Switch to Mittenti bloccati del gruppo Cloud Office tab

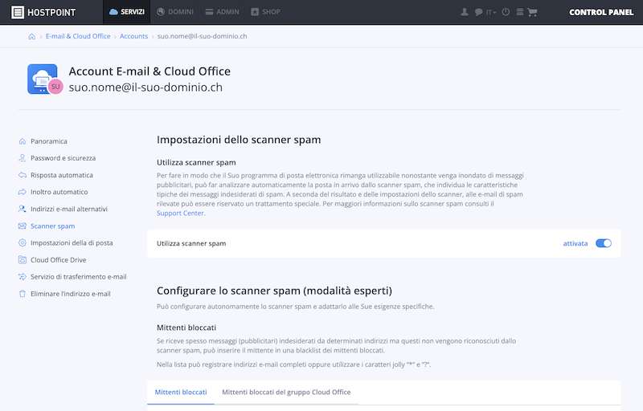286,393
